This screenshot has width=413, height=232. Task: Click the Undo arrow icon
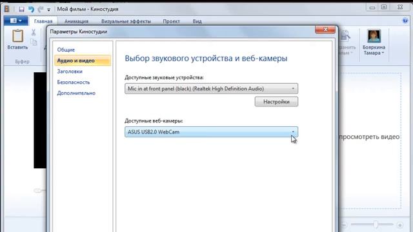point(32,10)
